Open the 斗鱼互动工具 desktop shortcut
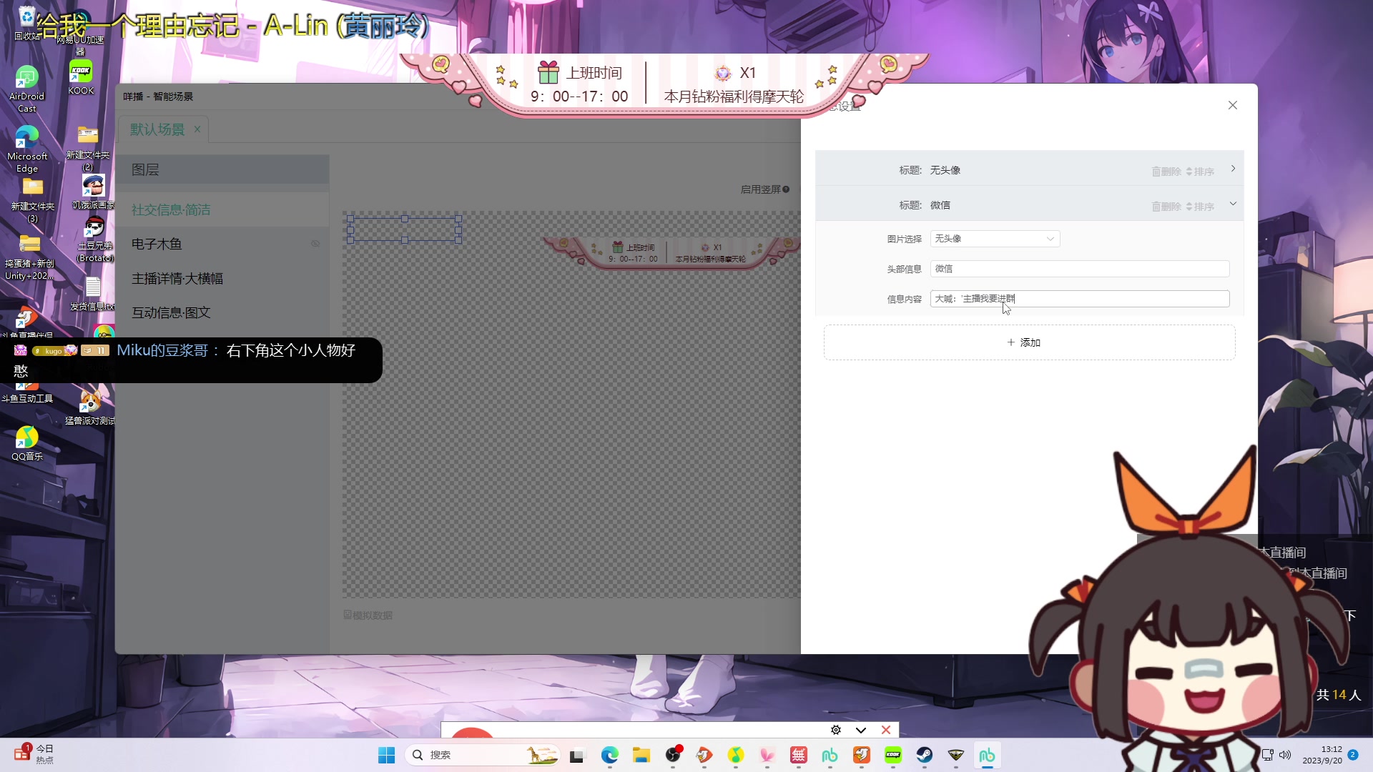 [26, 392]
